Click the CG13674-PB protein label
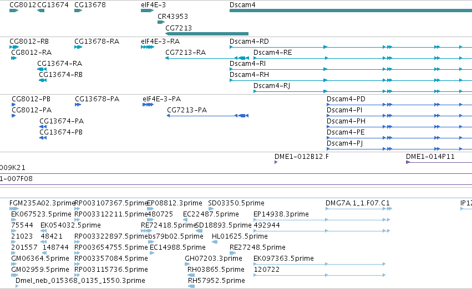This screenshot has width=472, height=289. (x=61, y=132)
